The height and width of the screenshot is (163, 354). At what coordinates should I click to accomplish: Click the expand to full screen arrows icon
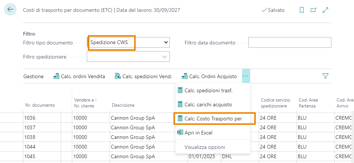pos(326,10)
